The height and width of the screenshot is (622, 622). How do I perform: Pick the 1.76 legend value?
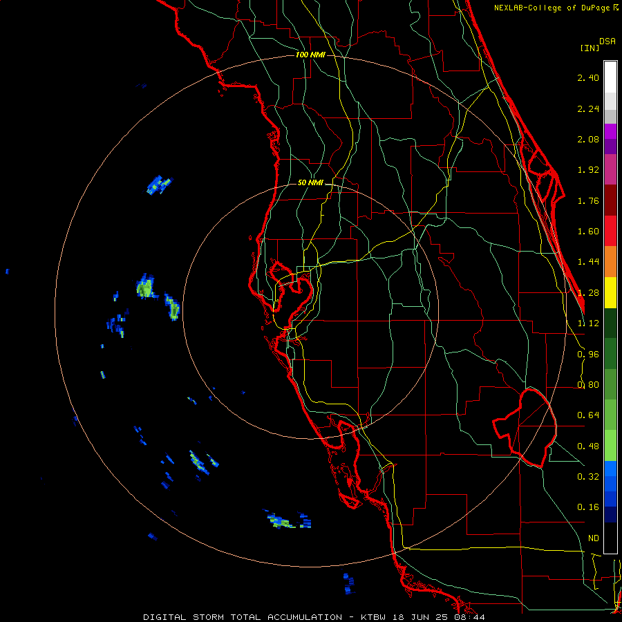click(588, 200)
